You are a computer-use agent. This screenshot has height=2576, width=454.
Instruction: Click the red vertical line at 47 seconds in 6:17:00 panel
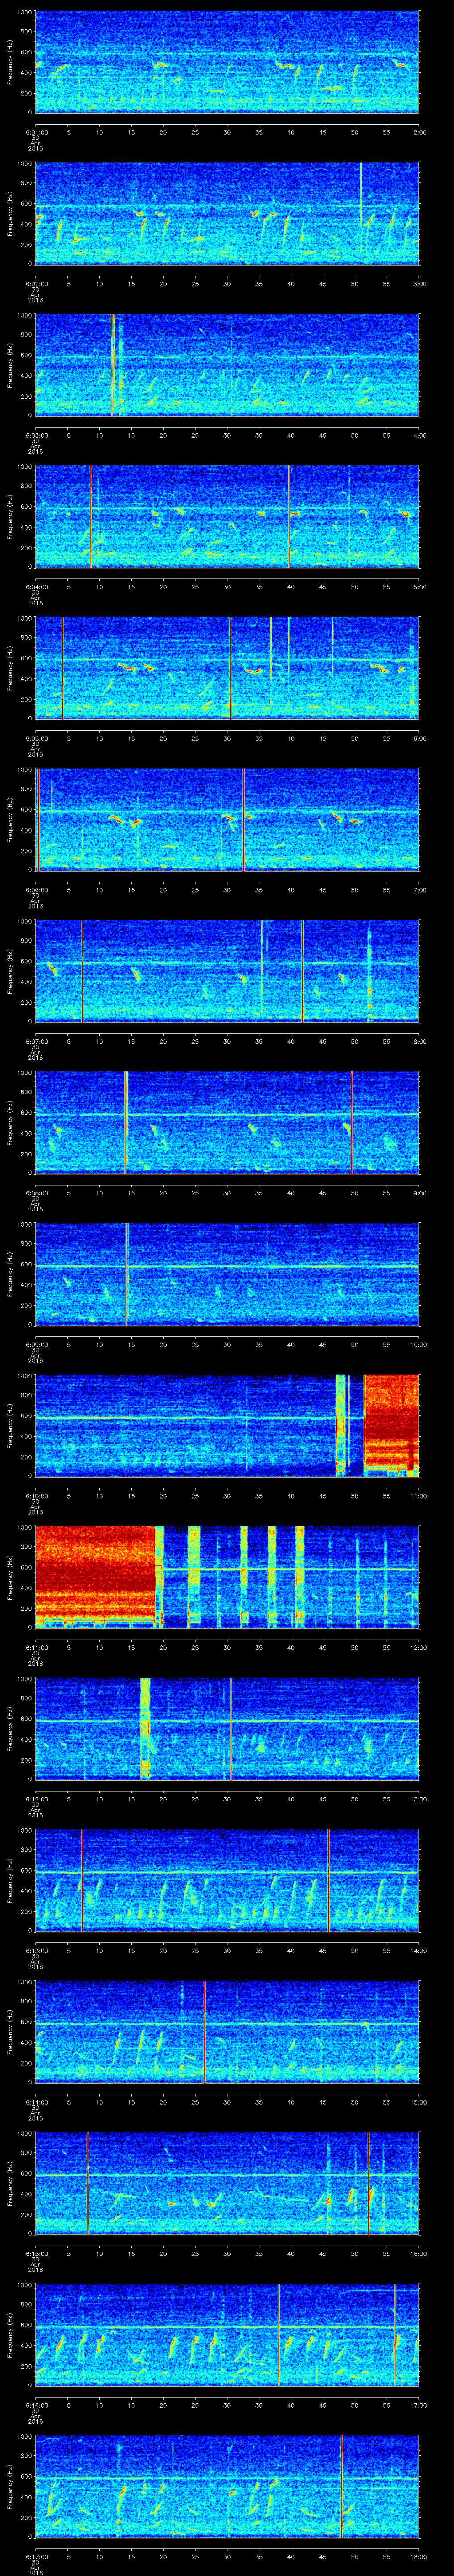coord(341,2486)
